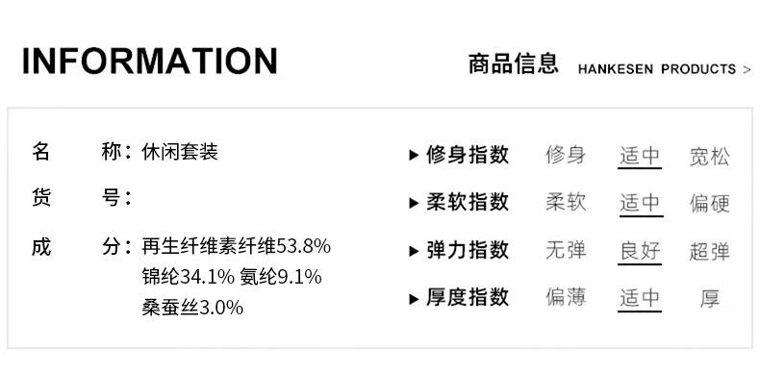The height and width of the screenshot is (373, 760).
Task: Select 超弹 elasticity option
Action: click(709, 252)
